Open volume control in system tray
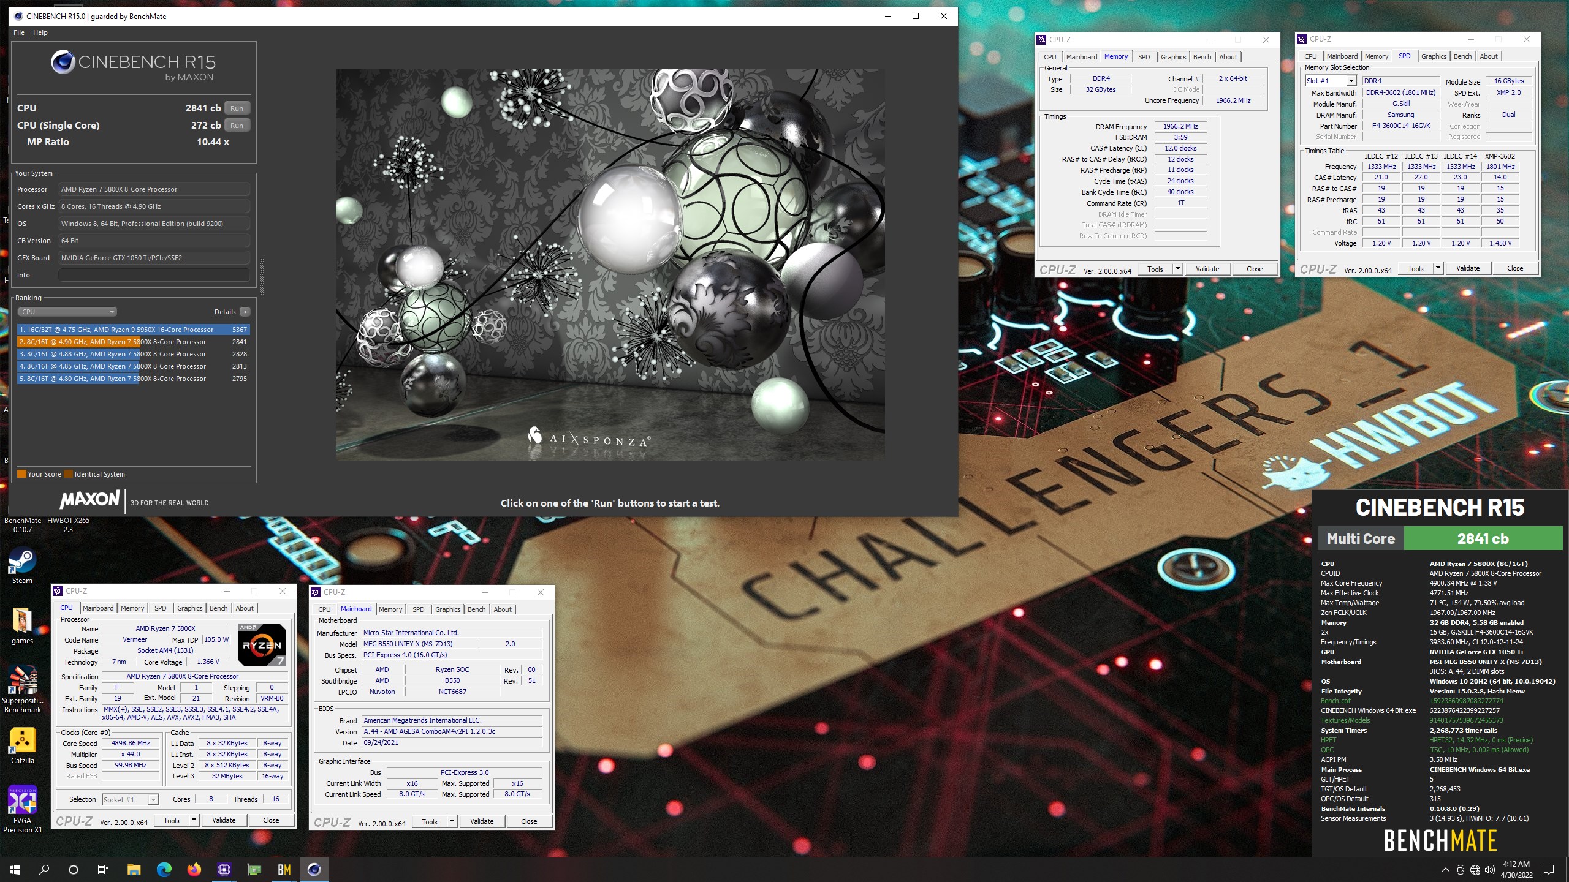Viewport: 1569px width, 882px height. [1490, 870]
